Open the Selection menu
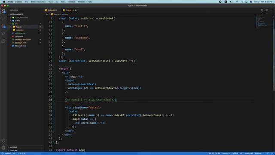This screenshot has height=155, width=275. click(41, 2)
